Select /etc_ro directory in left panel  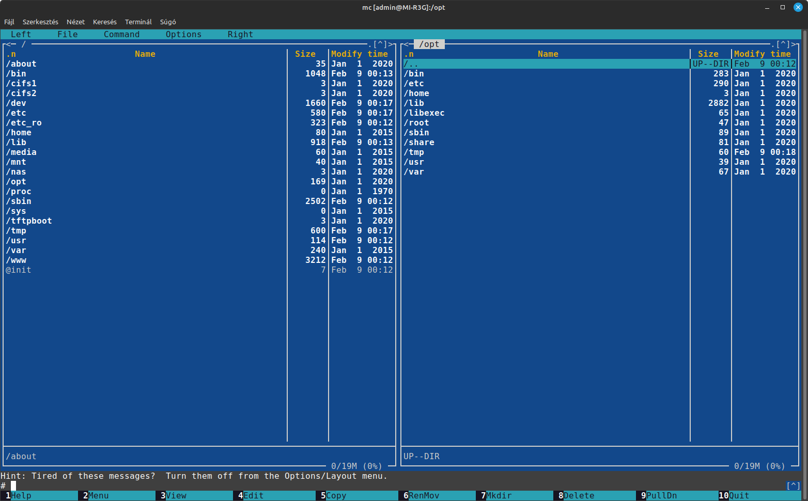pos(199,122)
